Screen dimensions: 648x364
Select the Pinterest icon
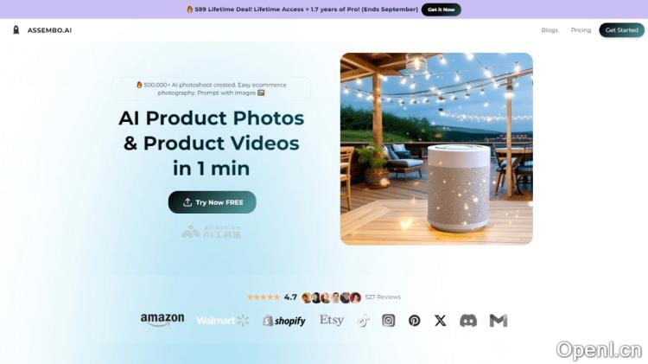point(415,320)
